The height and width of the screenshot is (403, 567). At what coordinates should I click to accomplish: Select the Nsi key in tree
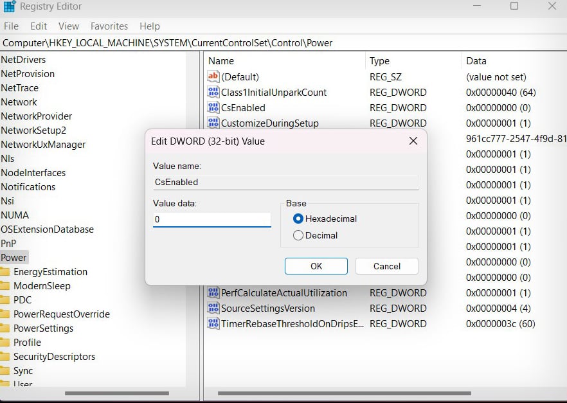pos(8,201)
